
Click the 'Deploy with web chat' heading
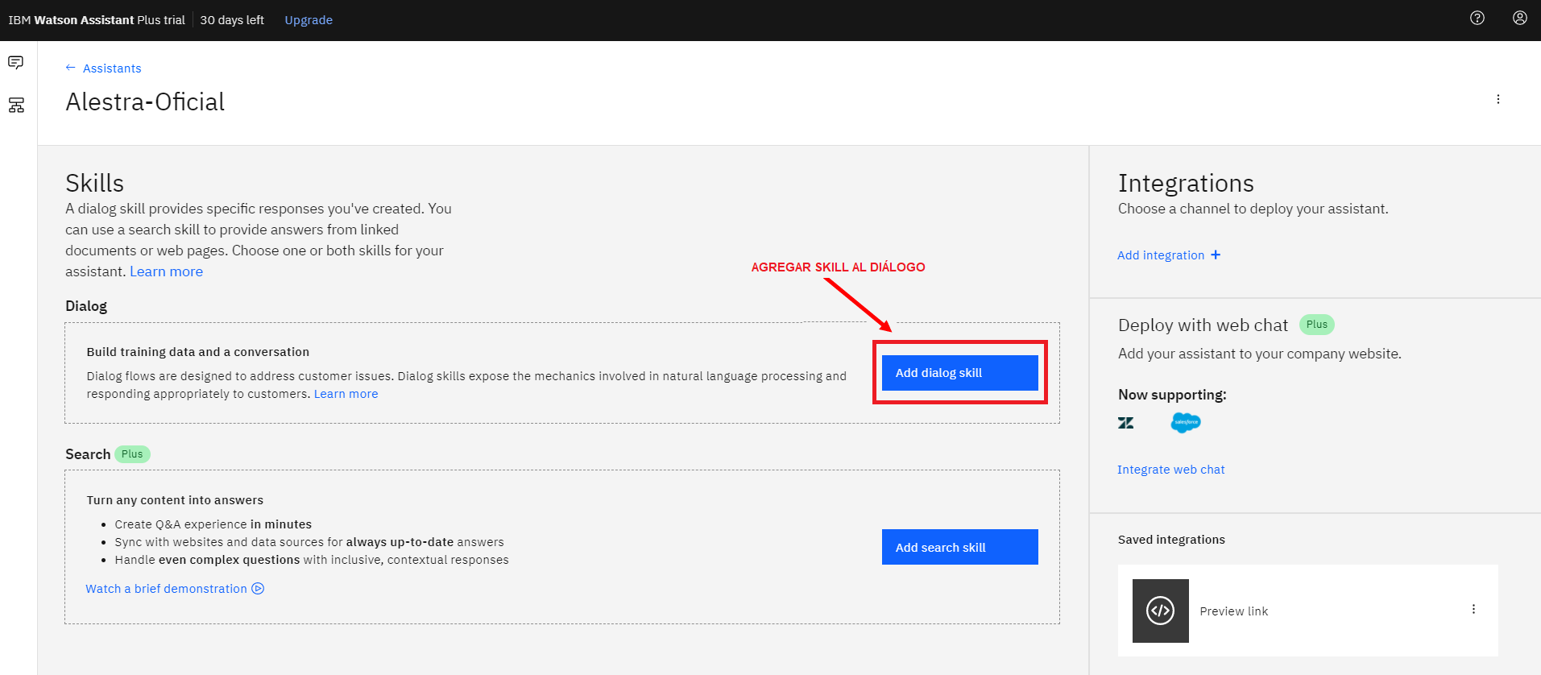1203,325
